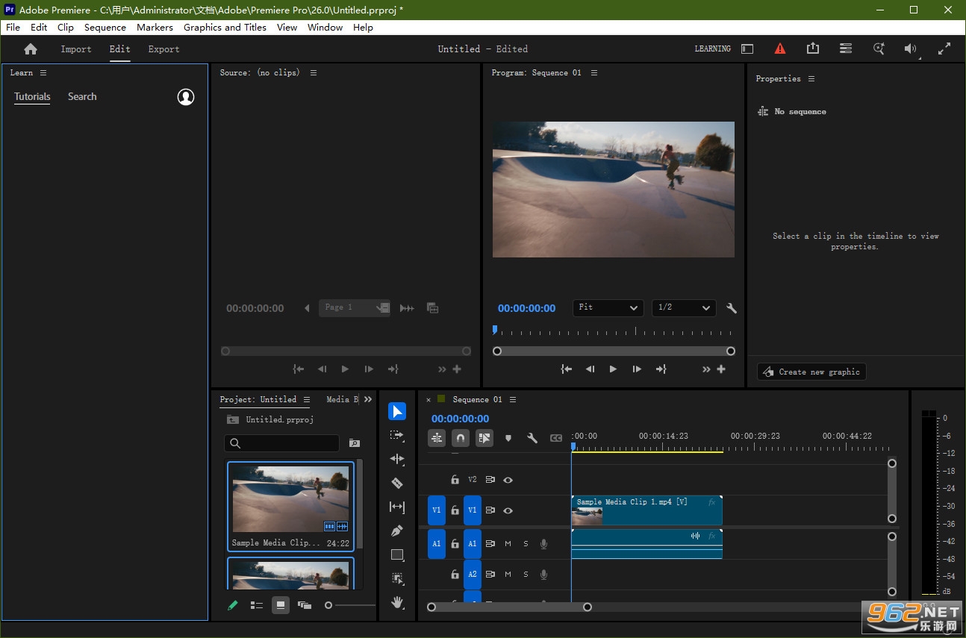Toggle V1 source patching button
966x638 pixels.
tap(437, 510)
